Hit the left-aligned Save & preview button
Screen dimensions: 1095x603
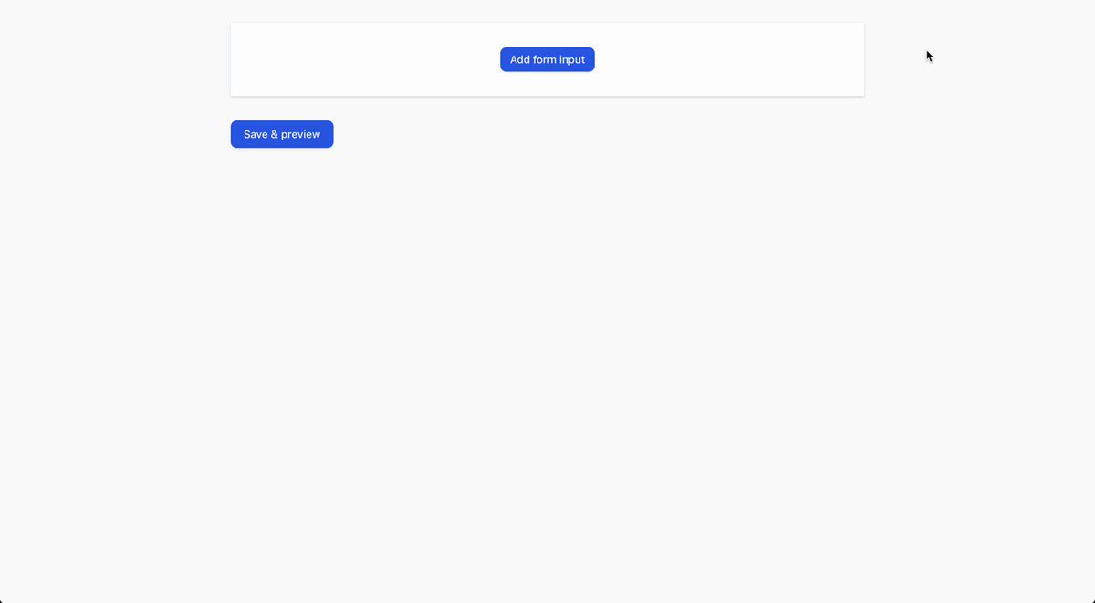(281, 134)
